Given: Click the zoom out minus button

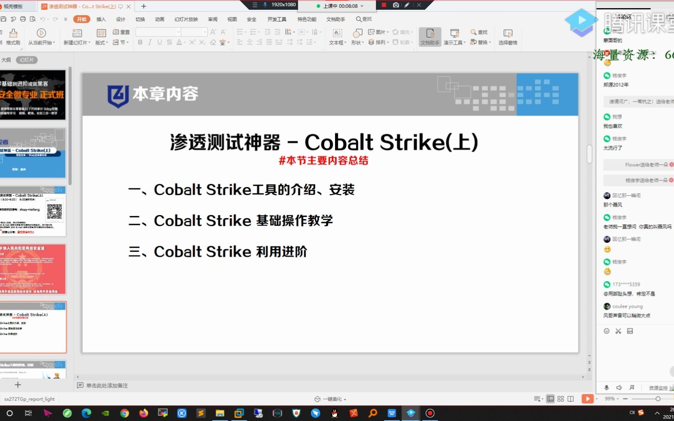Looking at the screenshot, I should (x=625, y=399).
